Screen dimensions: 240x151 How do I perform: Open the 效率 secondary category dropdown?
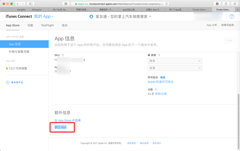(x=175, y=68)
